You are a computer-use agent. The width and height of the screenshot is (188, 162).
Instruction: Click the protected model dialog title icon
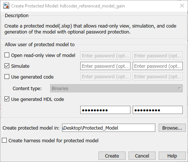click(6, 6)
